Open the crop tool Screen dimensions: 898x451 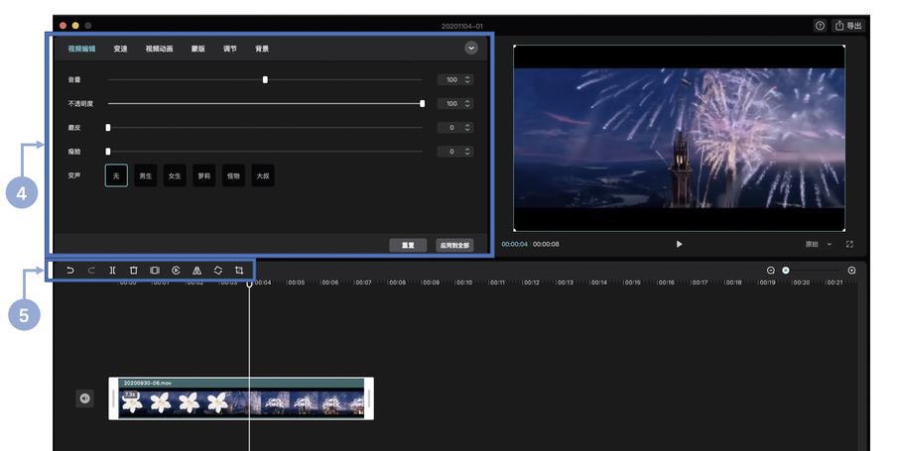pos(239,271)
